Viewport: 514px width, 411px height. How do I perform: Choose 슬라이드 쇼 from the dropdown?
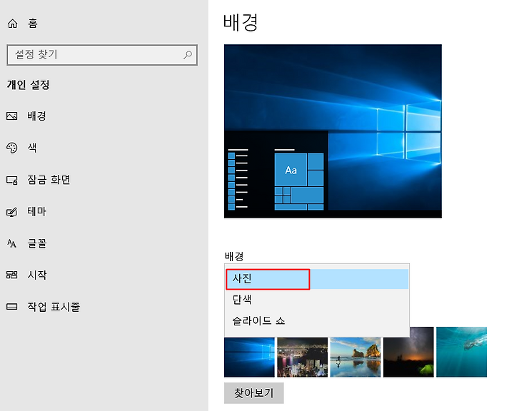(317, 320)
